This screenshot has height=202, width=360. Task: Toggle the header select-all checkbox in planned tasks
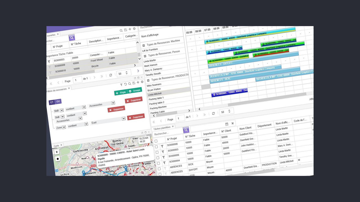point(156,141)
